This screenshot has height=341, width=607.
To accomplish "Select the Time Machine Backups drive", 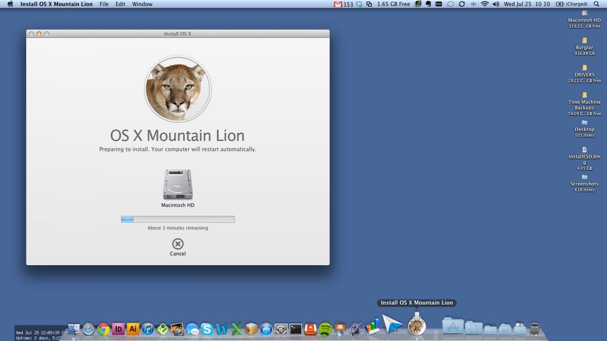I will (x=584, y=104).
